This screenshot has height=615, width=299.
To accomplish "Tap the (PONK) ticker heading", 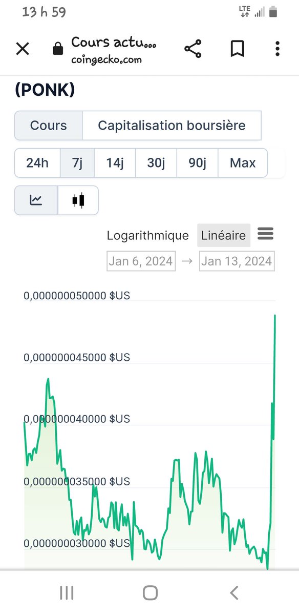I will point(45,90).
